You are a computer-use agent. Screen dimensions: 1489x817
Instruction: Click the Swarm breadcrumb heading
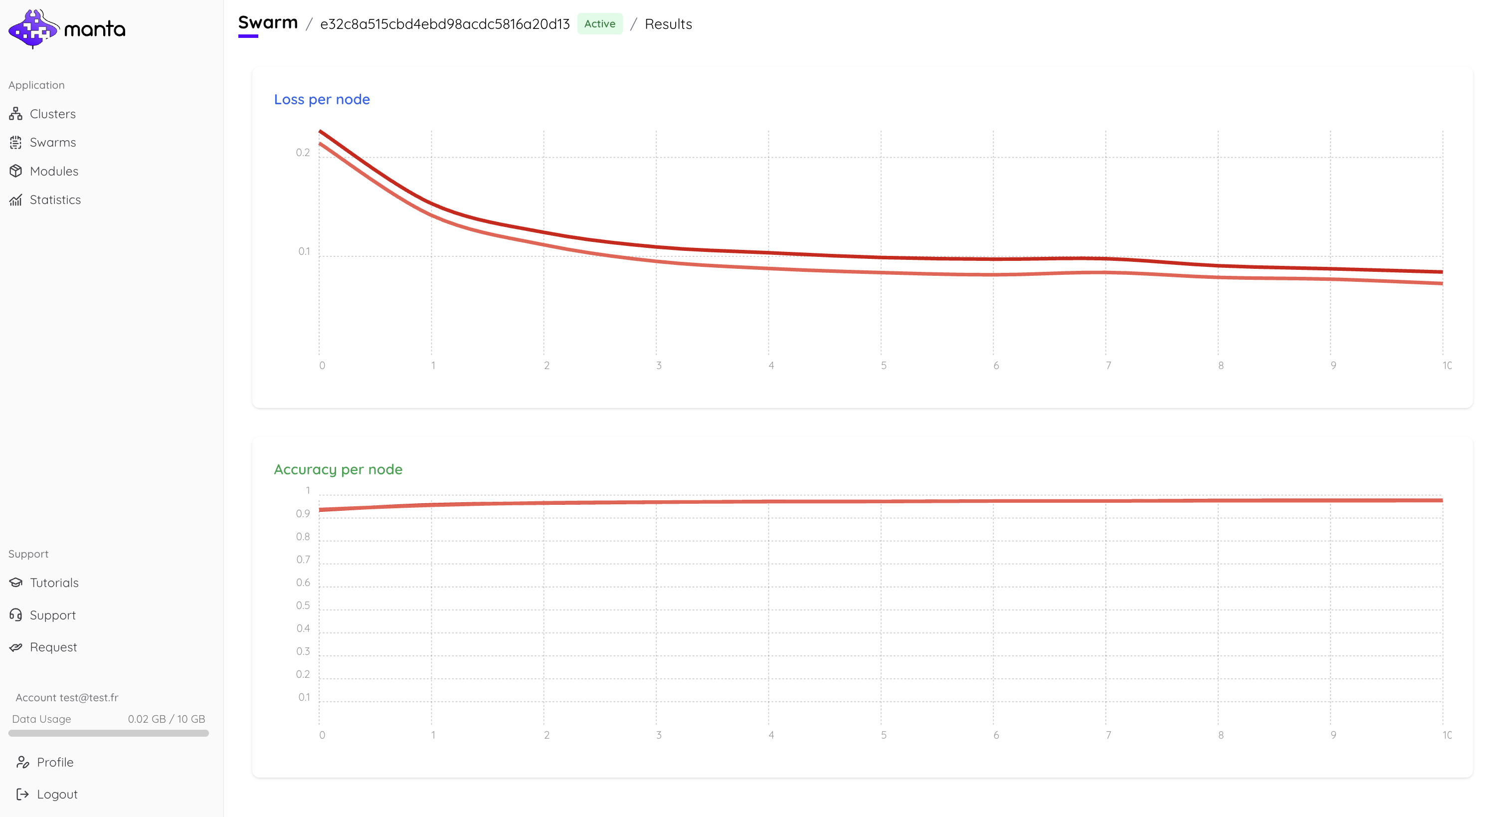point(268,22)
